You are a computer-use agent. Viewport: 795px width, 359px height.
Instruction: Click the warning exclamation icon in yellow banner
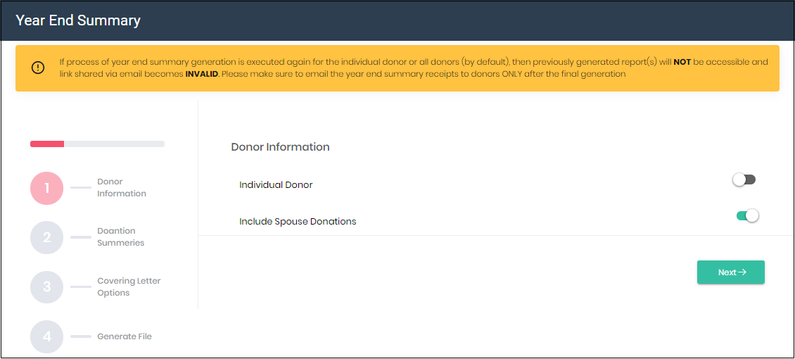pyautogui.click(x=38, y=68)
